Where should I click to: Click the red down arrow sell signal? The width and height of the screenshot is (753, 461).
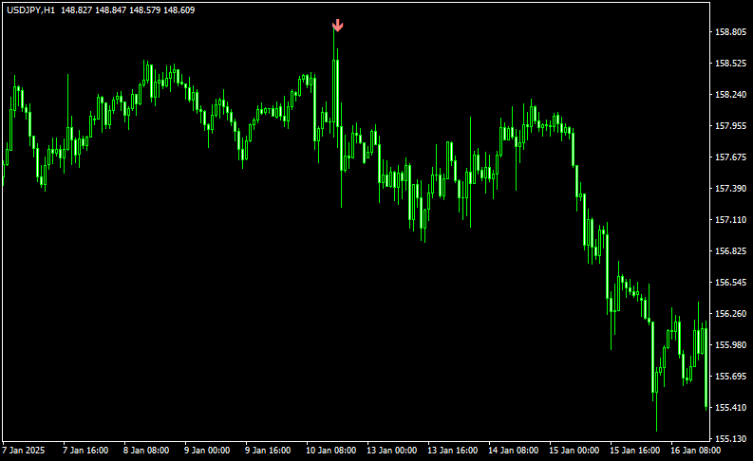[337, 26]
